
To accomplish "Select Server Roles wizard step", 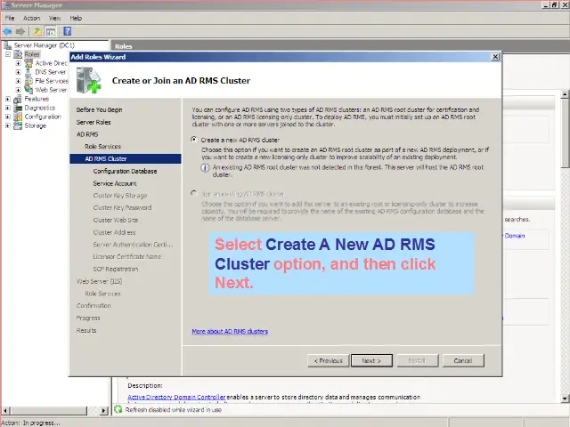I will point(94,122).
